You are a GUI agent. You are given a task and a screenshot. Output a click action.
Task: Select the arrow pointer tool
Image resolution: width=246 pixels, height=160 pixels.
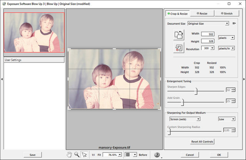(x=84, y=154)
